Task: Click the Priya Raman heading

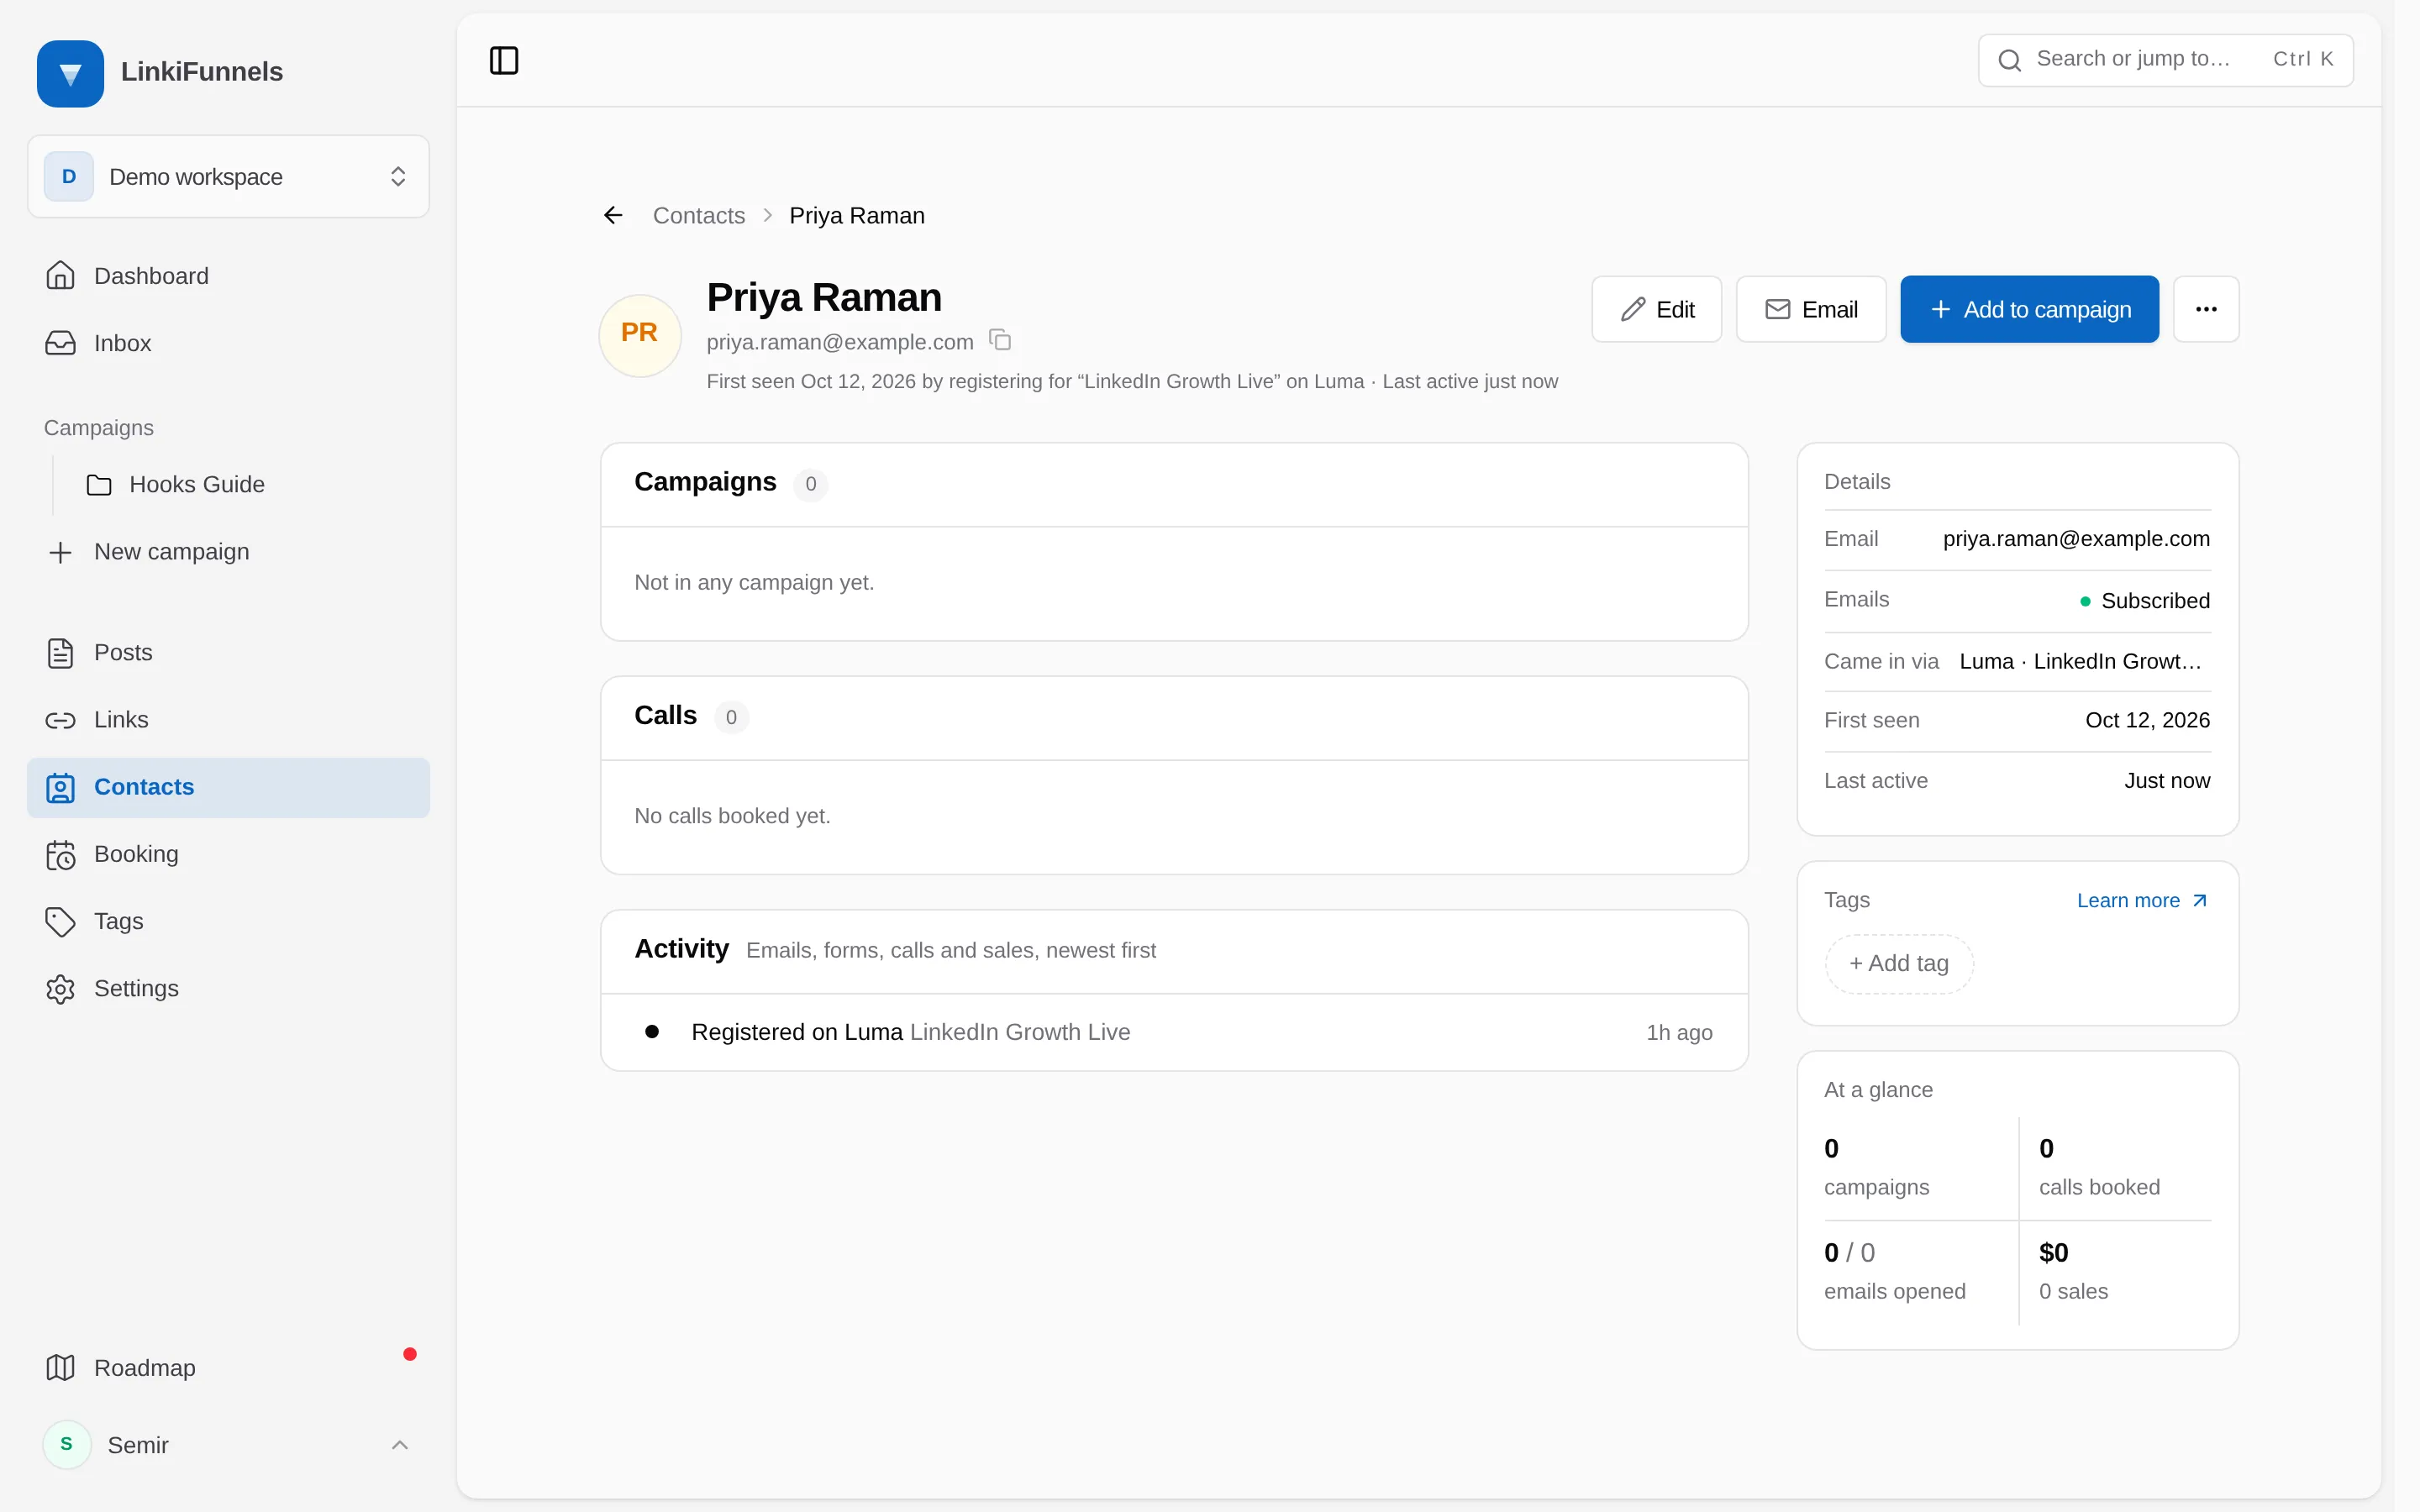Action: 824,297
